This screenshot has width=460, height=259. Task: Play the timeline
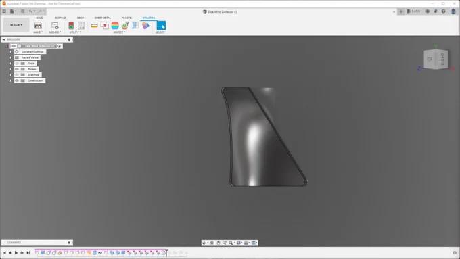coord(16,252)
